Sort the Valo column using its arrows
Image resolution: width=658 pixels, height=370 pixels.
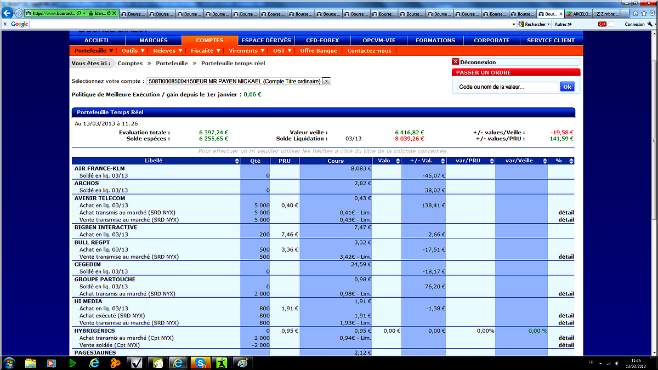[x=397, y=161]
